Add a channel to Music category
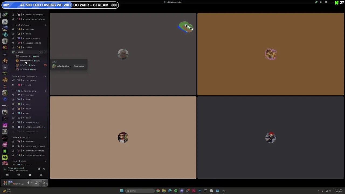 tap(45, 137)
